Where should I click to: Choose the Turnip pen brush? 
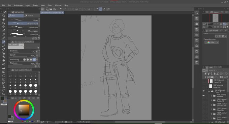coord(23,34)
